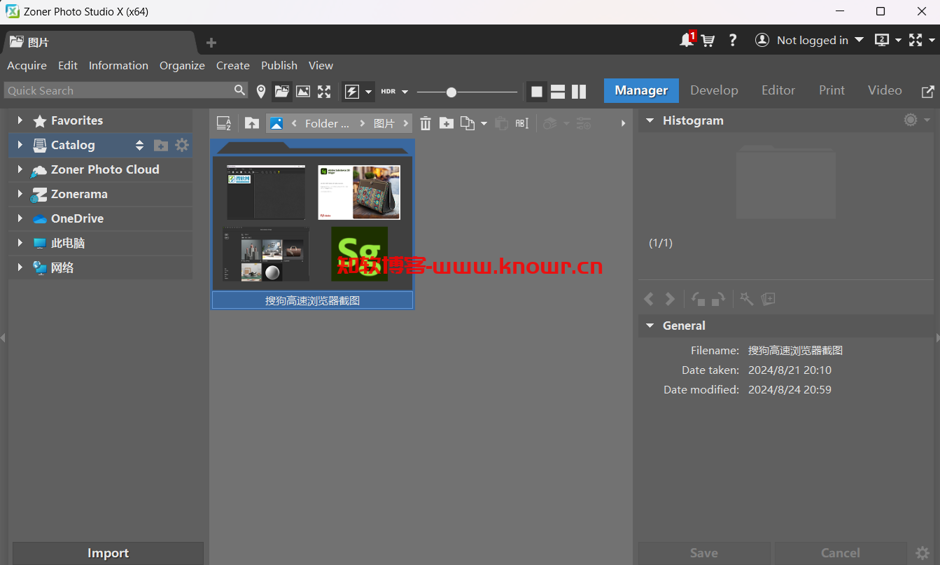Viewport: 940px width, 565px height.
Task: Open the sort A-Z icon
Action: [224, 123]
